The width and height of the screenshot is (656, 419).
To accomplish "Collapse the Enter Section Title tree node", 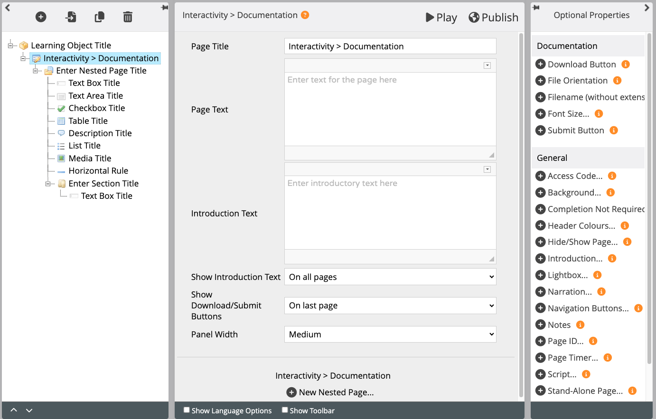I will (x=48, y=184).
